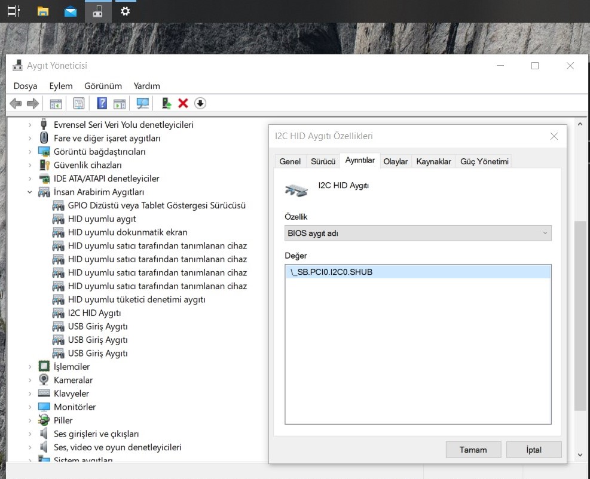
Task: Open the Eylem menu
Action: point(61,86)
